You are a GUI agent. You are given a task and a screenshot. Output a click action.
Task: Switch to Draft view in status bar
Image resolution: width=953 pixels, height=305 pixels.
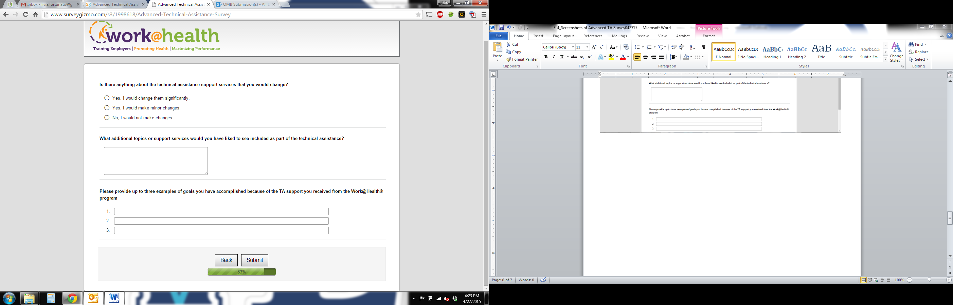888,280
